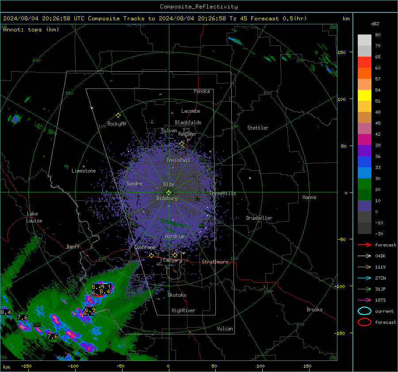Click the magenta 18TS arrow legend icon
Viewport: 398px width, 372px height.
[x=364, y=300]
